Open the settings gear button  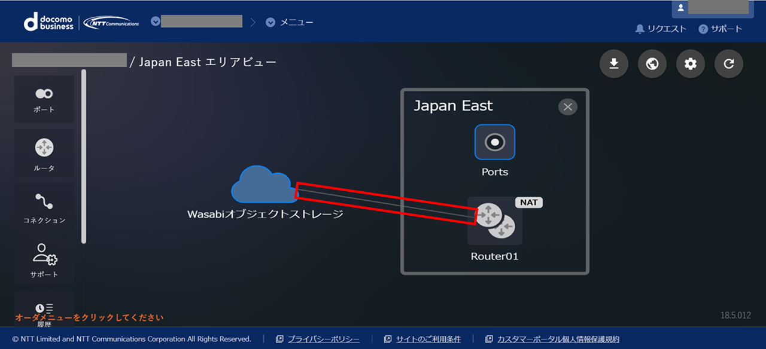(x=690, y=64)
